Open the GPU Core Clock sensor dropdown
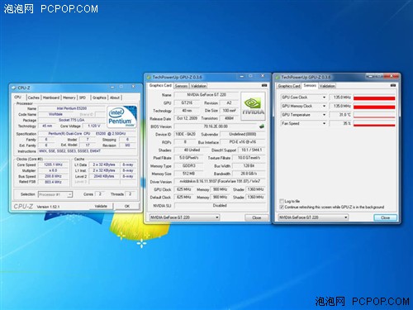The width and height of the screenshot is (413, 310). point(324,98)
